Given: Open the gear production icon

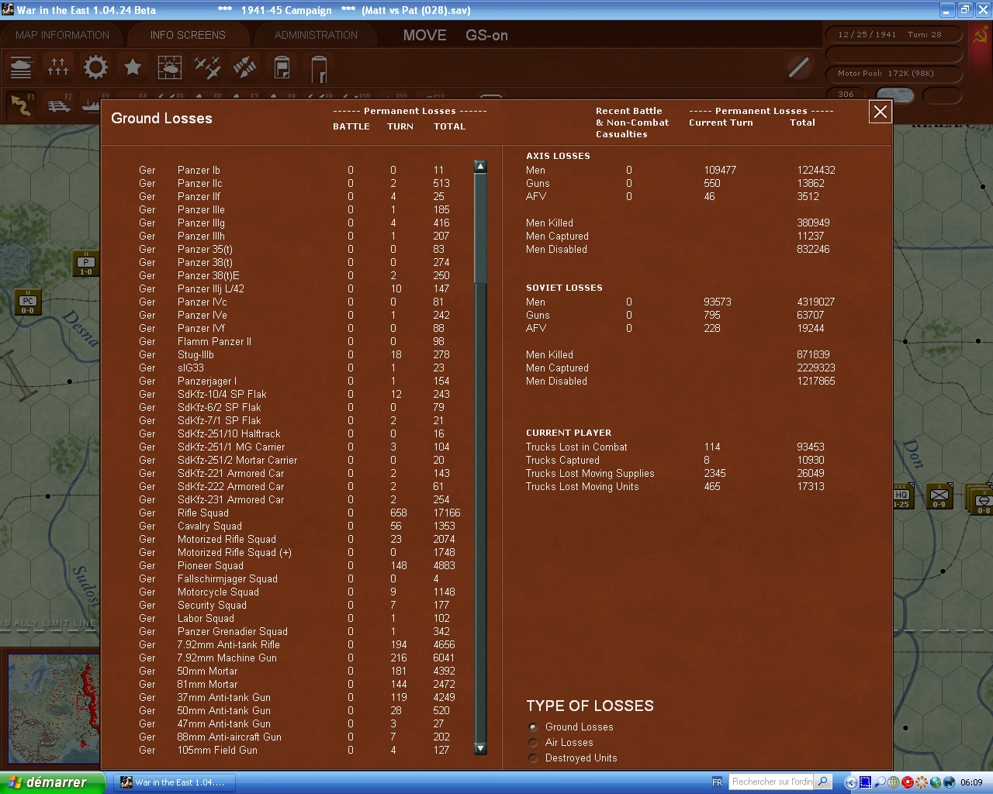Looking at the screenshot, I should point(95,67).
